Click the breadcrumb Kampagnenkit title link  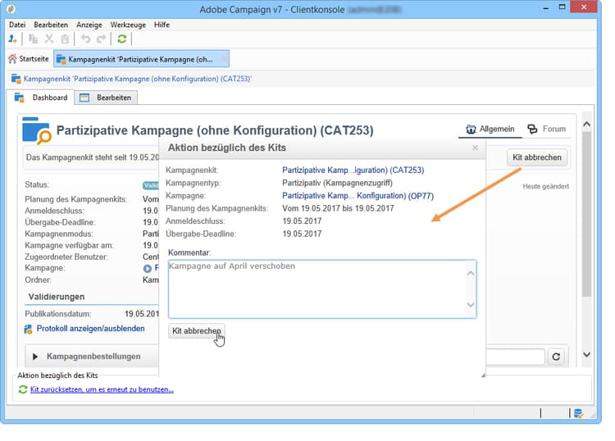pyautogui.click(x=138, y=79)
